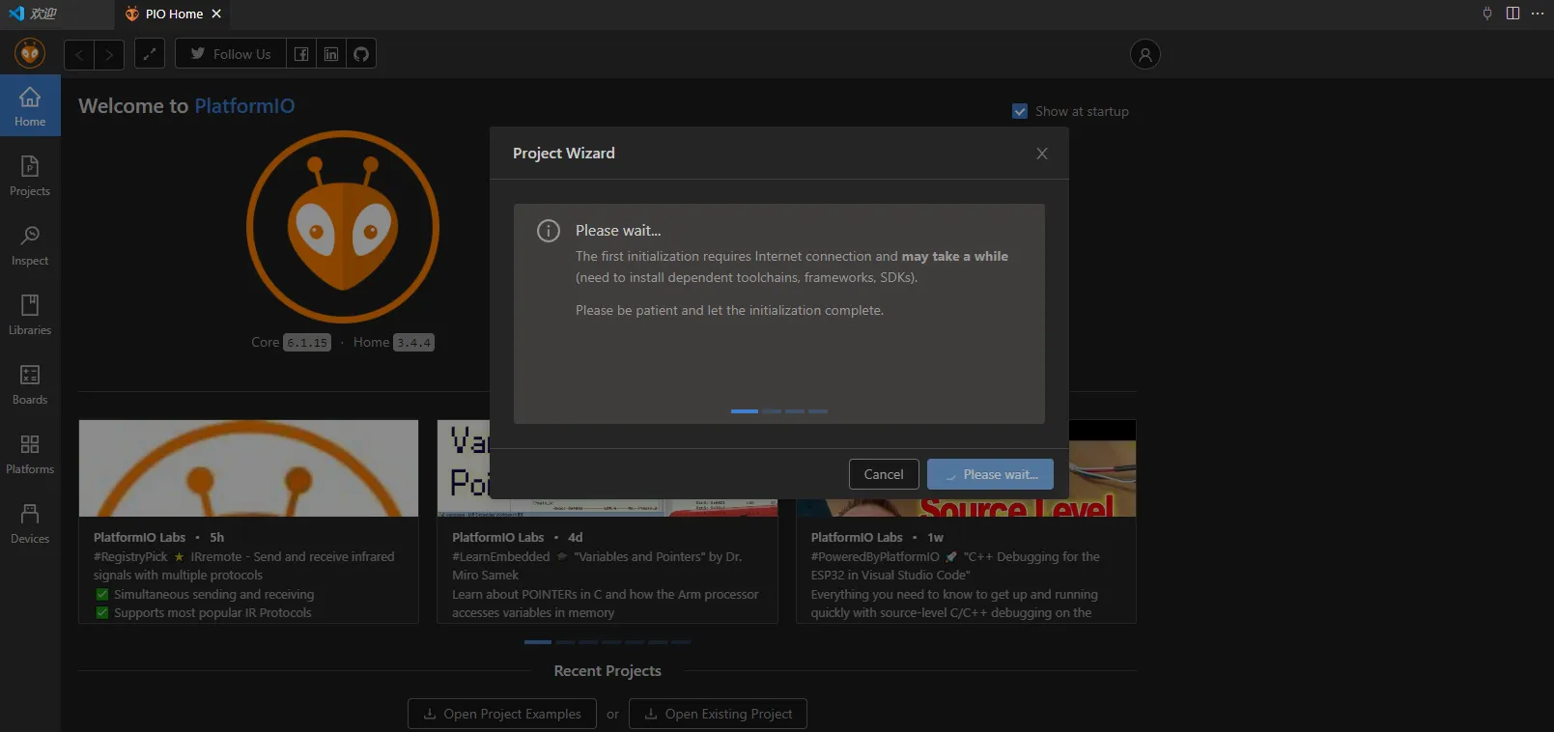Click the #PoweredByPlatformIO hashtag
The image size is (1554, 732).
[x=875, y=557]
